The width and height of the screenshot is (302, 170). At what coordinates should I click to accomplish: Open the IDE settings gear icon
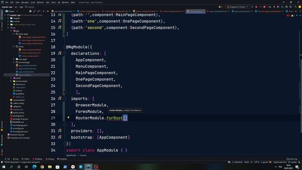point(300,7)
